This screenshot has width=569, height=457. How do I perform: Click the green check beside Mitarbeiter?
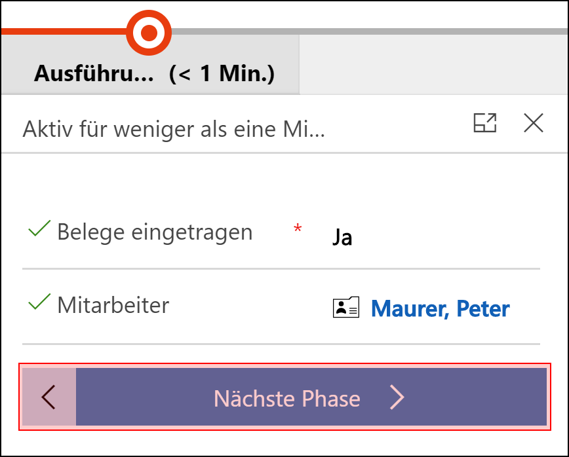pyautogui.click(x=39, y=302)
